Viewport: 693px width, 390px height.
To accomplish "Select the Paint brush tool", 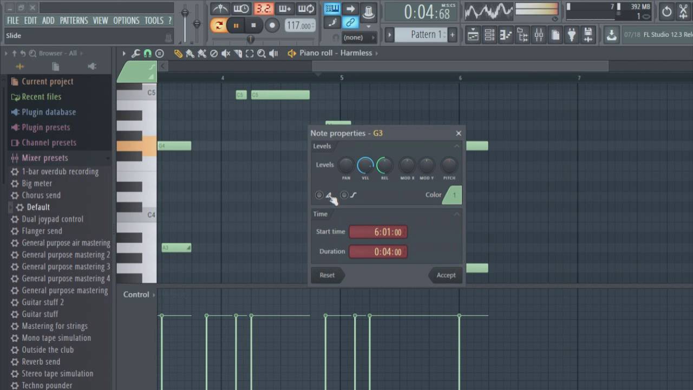I will (190, 53).
